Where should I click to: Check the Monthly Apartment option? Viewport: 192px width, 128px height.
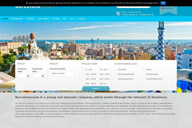click(x=115, y=74)
